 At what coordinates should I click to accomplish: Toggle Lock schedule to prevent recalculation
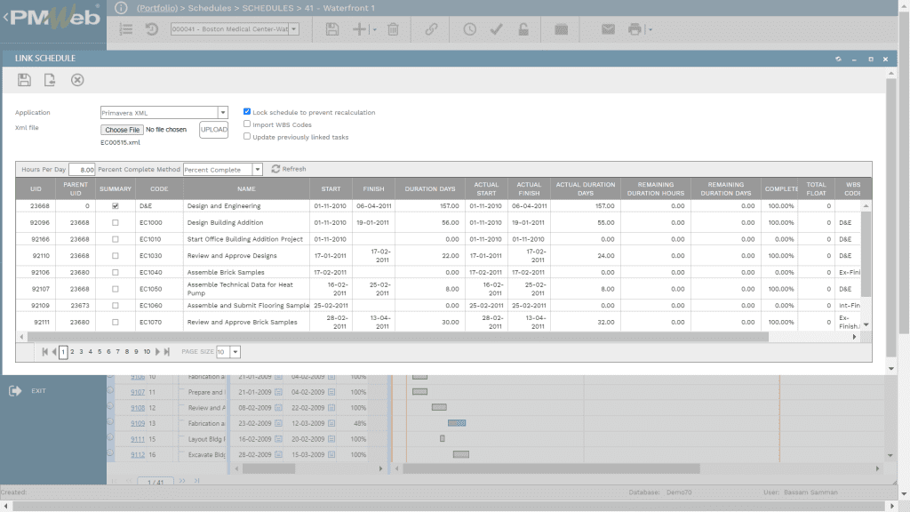point(247,111)
